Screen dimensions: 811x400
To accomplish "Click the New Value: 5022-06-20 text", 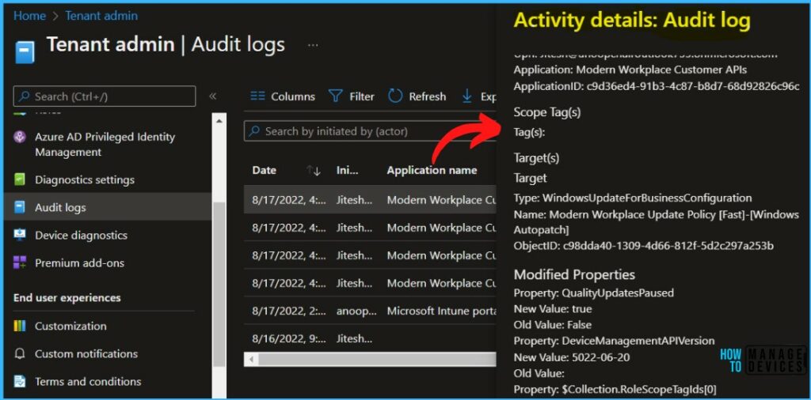I will pos(572,357).
